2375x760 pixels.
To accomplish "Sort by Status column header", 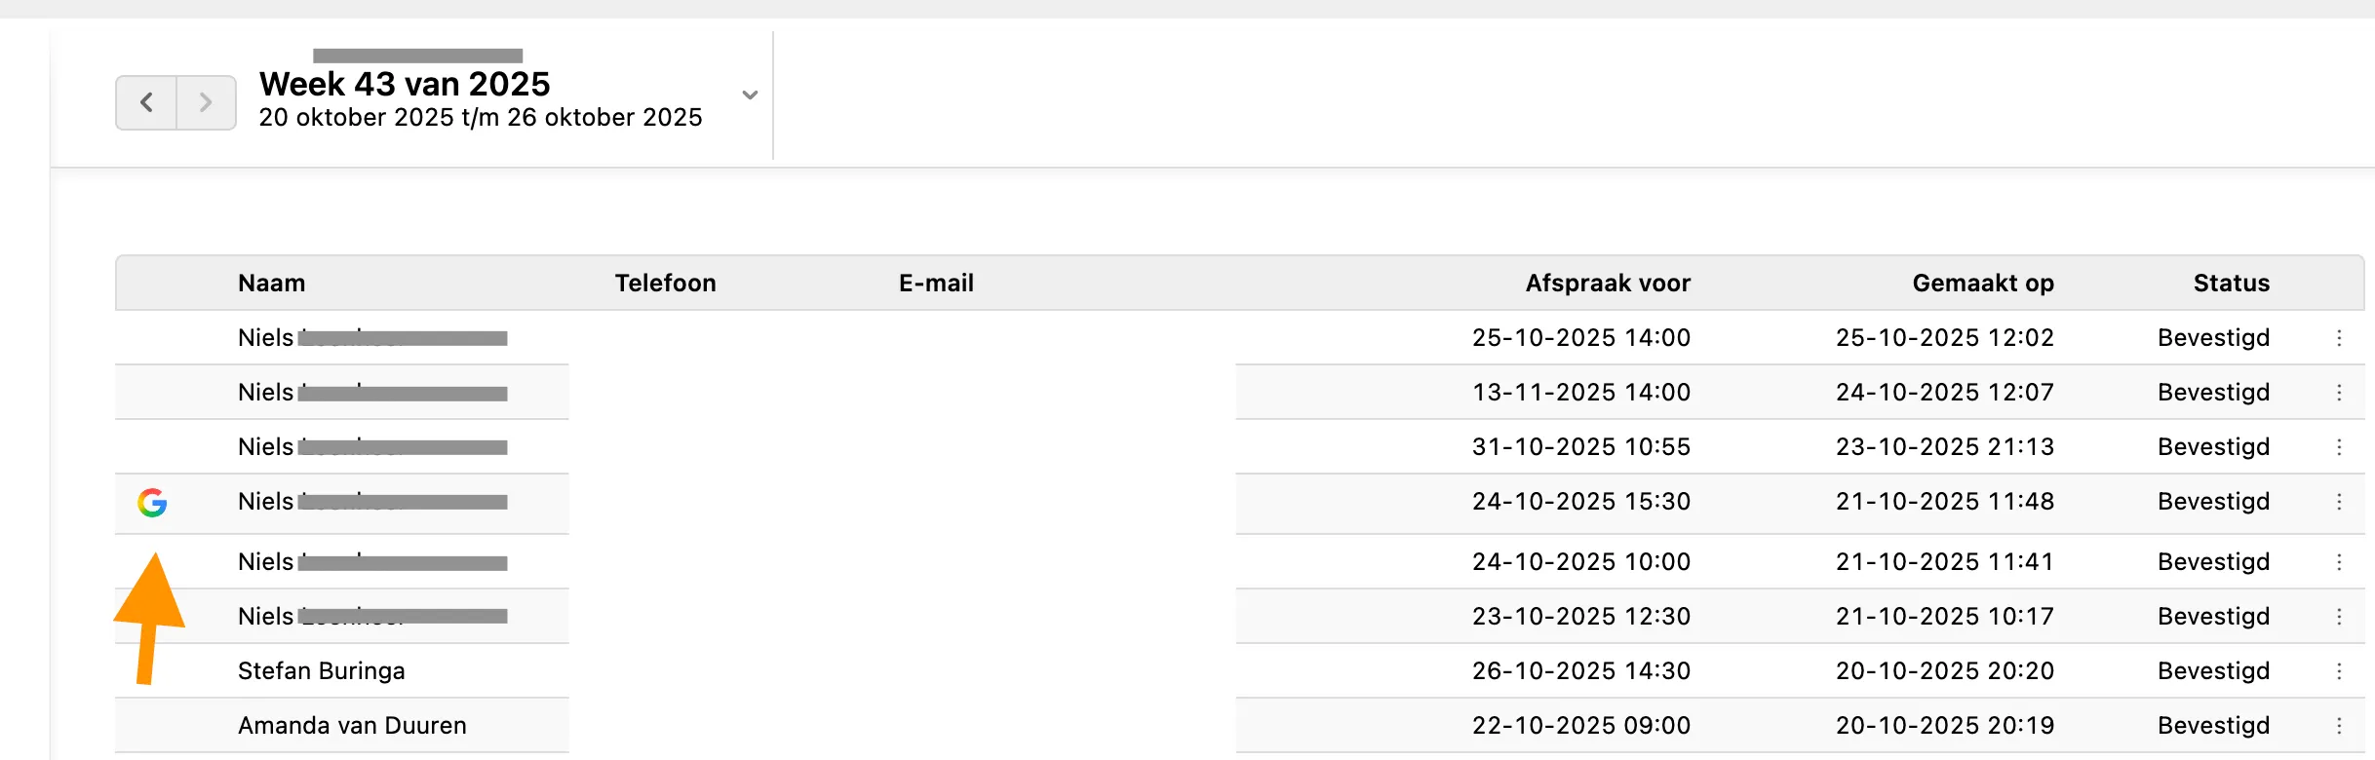I will [x=2231, y=284].
